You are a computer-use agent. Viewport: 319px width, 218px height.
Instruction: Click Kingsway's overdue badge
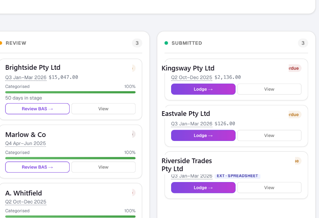[295, 68]
